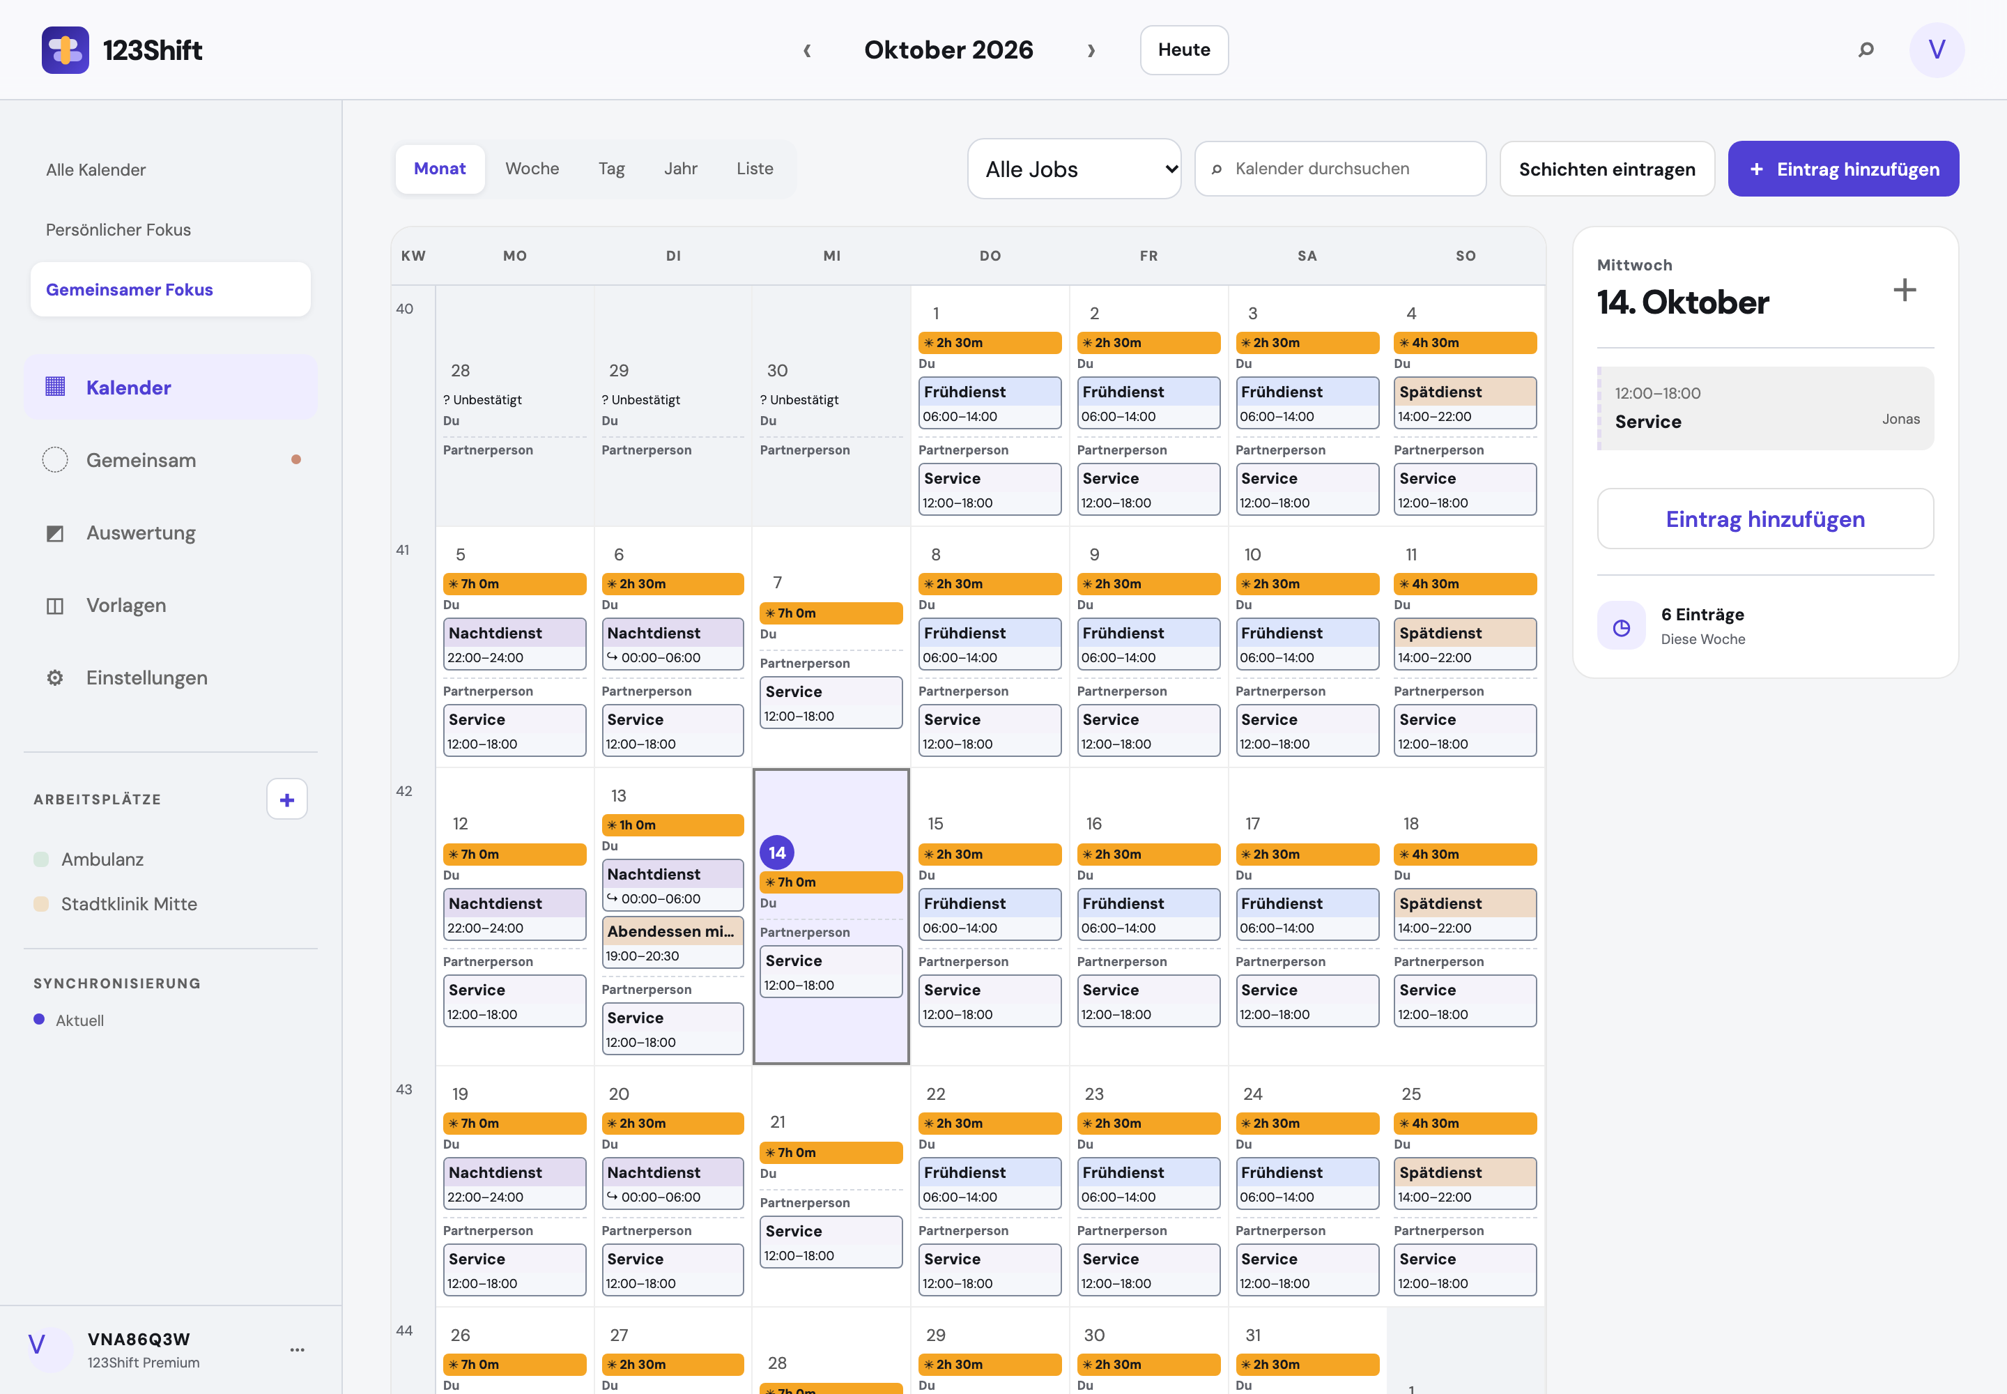
Task: Open search via magnifier icon in header
Action: [x=1866, y=49]
